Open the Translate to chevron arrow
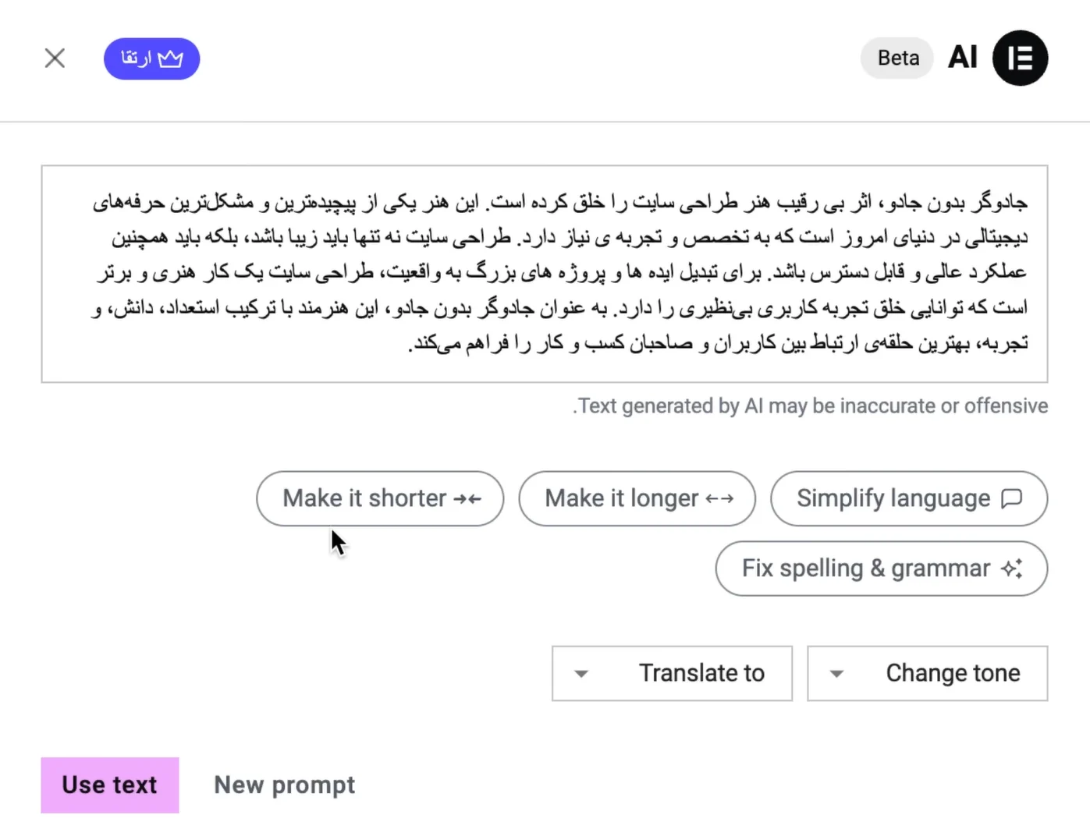Image resolution: width=1090 pixels, height=829 pixels. 581,673
